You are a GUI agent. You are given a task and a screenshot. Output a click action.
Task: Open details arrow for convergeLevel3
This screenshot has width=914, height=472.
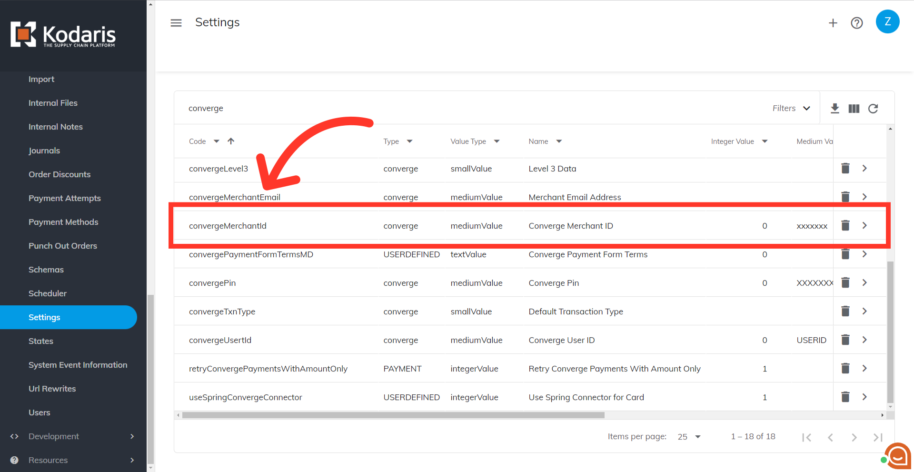coord(864,168)
